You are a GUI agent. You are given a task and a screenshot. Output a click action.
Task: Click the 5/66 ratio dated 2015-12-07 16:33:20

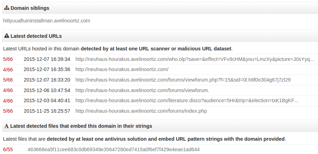[x=8, y=80]
